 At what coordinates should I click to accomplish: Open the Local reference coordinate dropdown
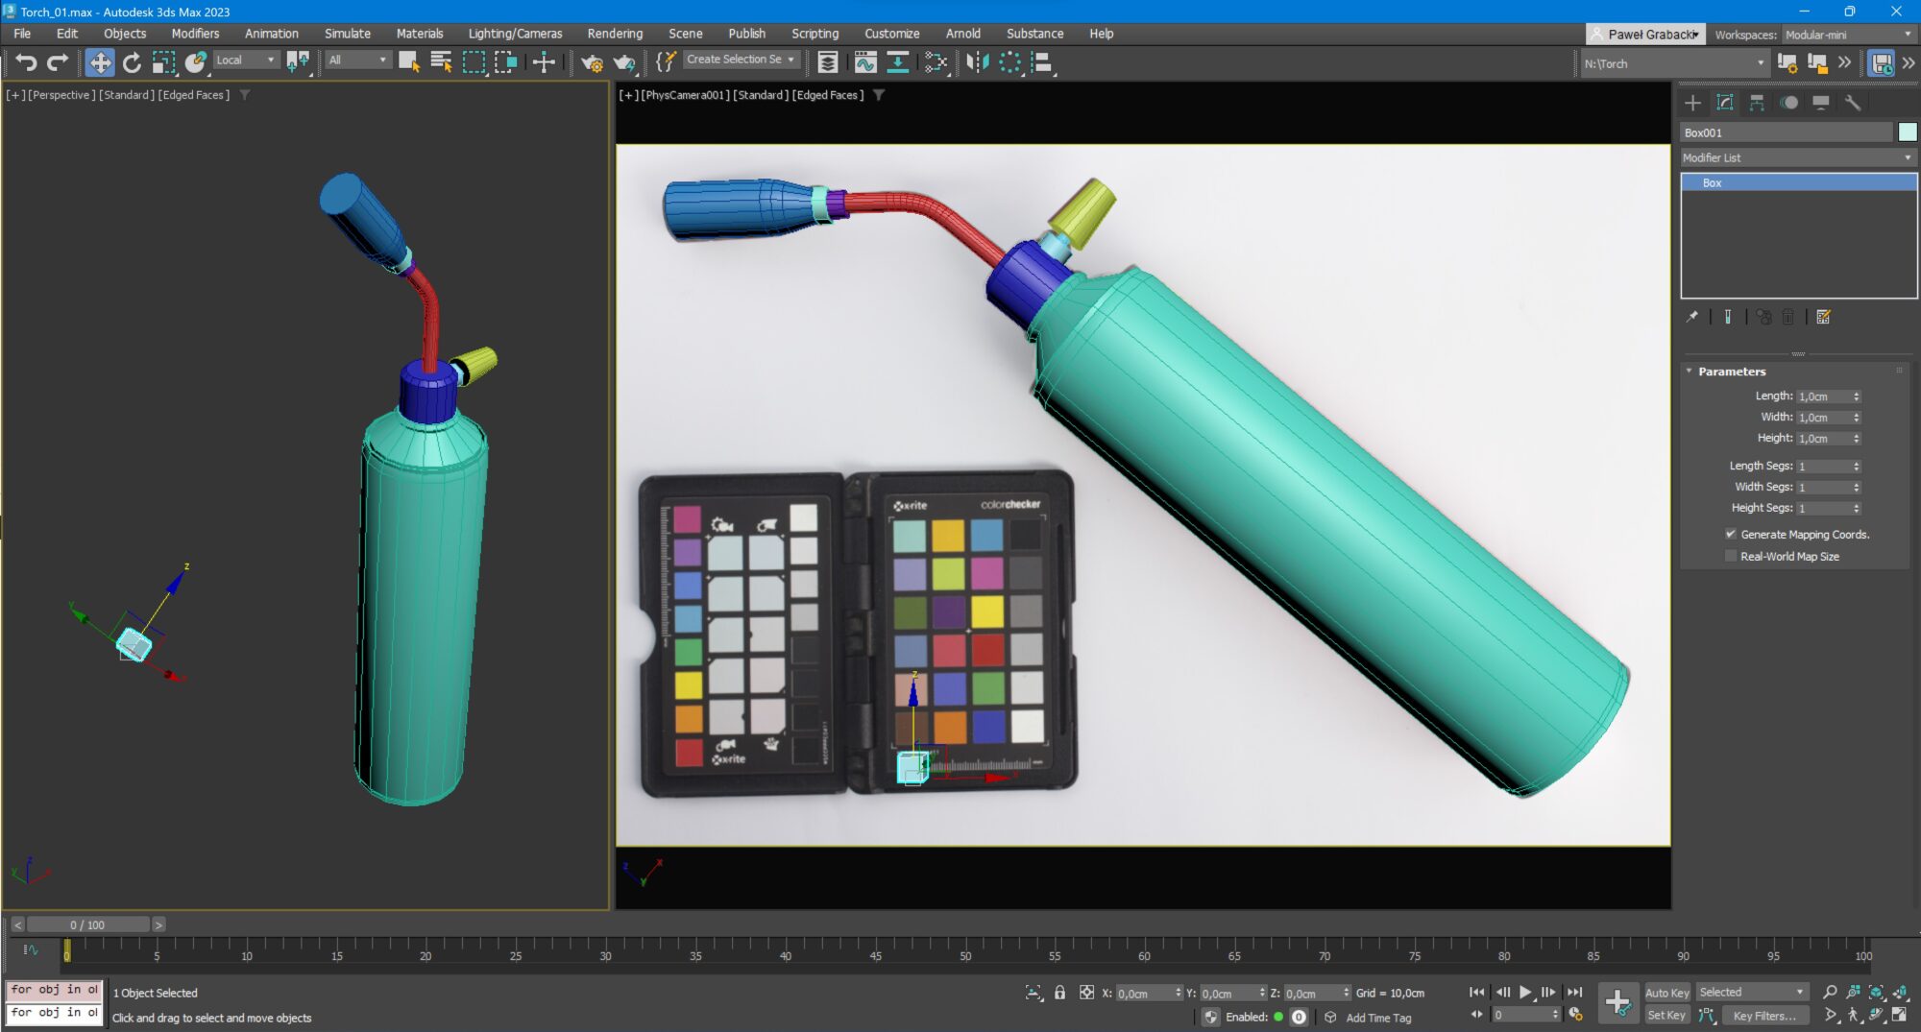coord(245,60)
